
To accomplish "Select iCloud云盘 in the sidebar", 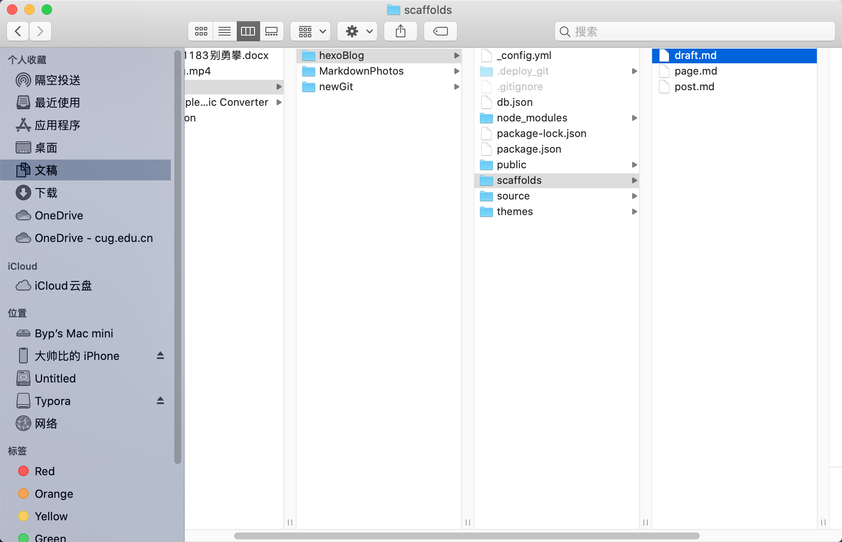I will (63, 286).
